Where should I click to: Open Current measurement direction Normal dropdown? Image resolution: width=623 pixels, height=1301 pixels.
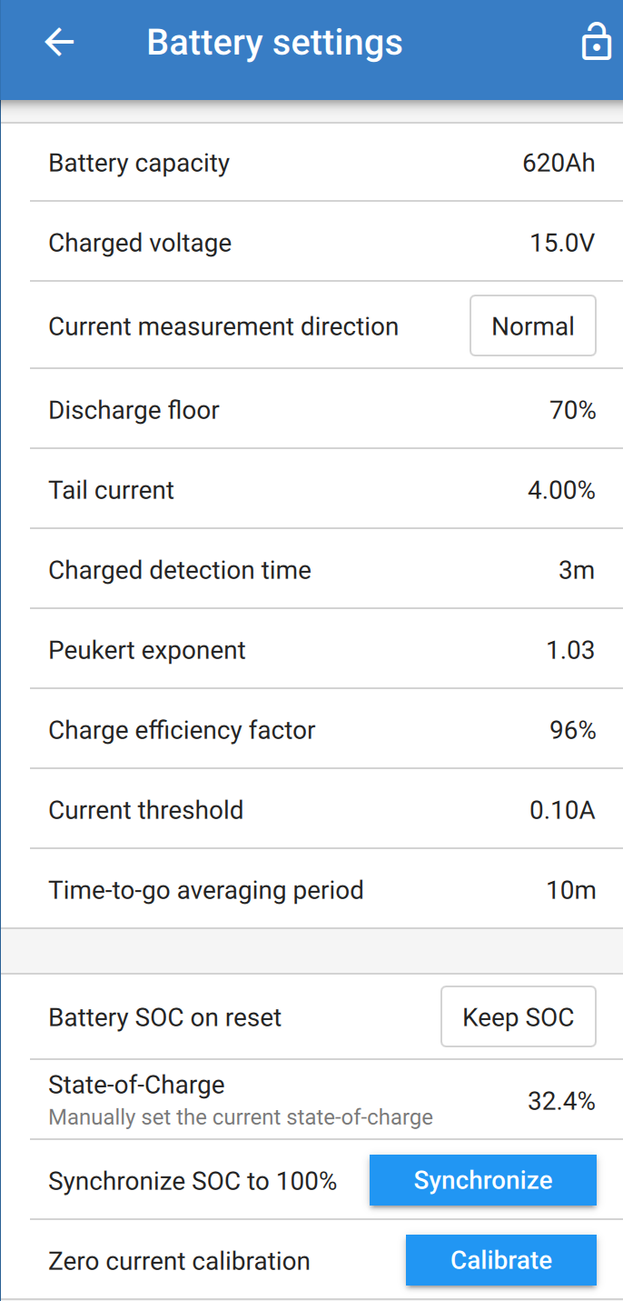pyautogui.click(x=532, y=325)
